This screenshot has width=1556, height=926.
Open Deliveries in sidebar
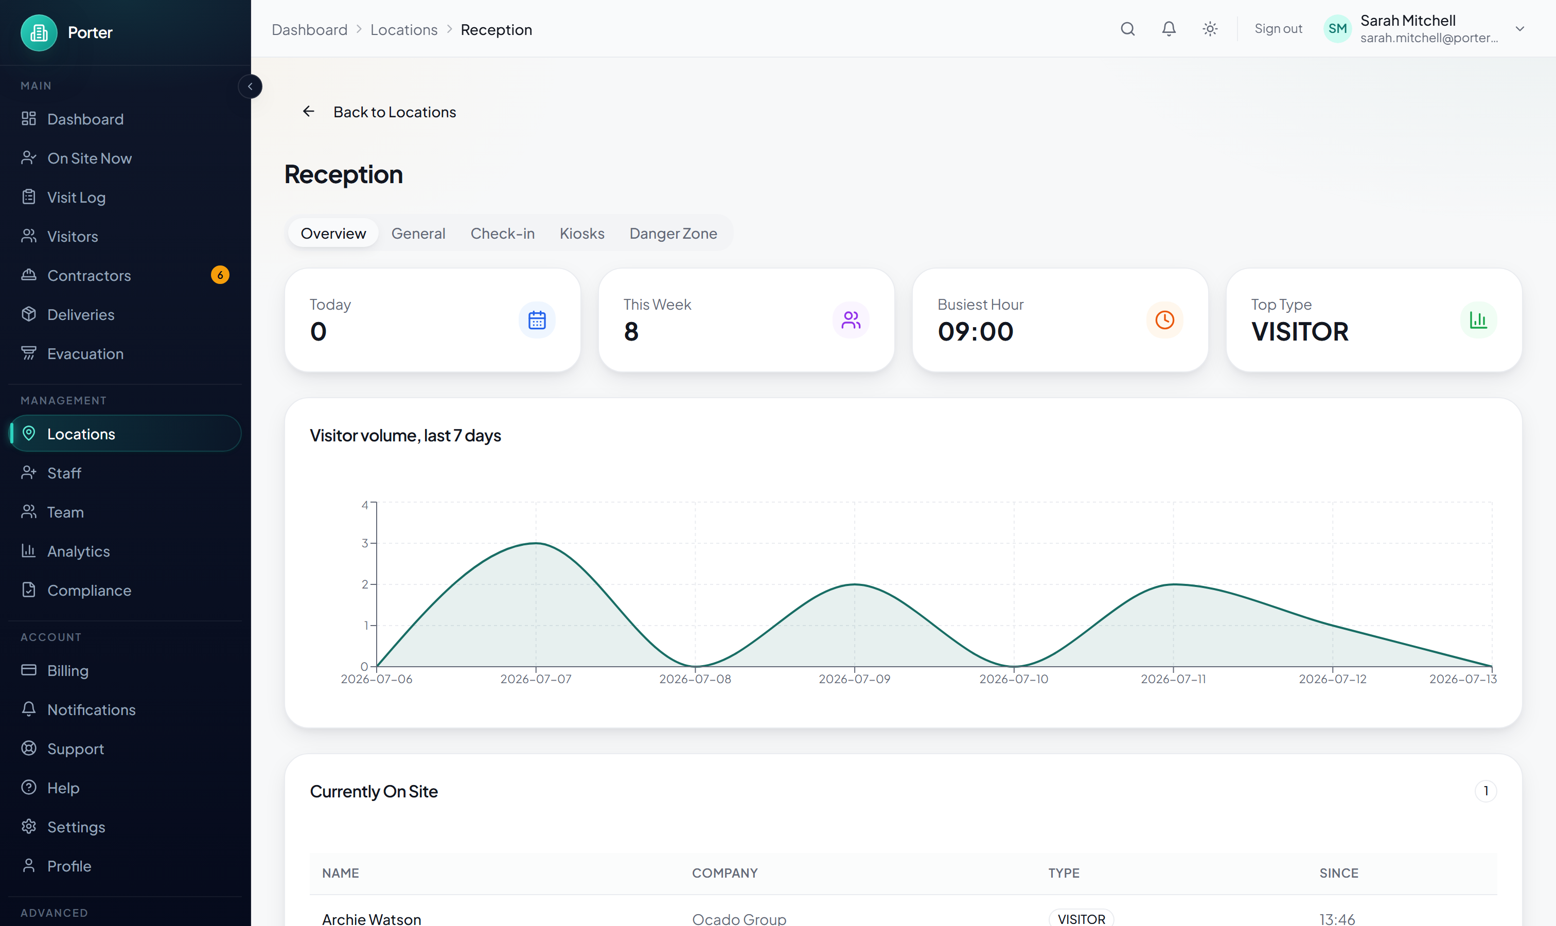[x=126, y=314]
